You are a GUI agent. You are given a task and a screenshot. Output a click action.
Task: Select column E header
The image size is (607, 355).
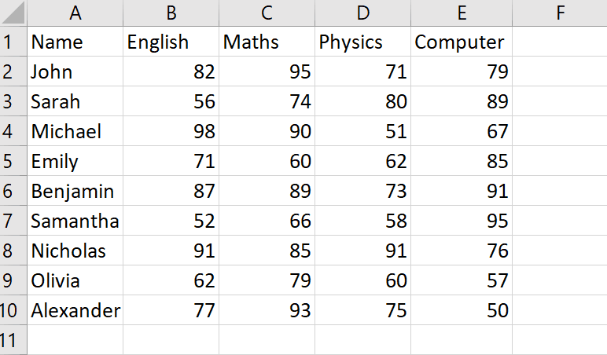pos(462,13)
